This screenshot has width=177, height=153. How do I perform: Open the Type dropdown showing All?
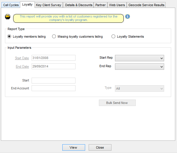[140, 88]
